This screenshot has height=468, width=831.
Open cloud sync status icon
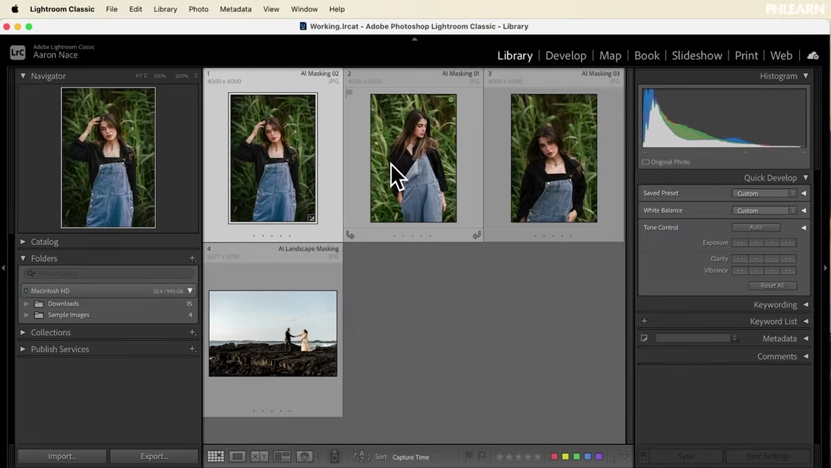coord(813,55)
